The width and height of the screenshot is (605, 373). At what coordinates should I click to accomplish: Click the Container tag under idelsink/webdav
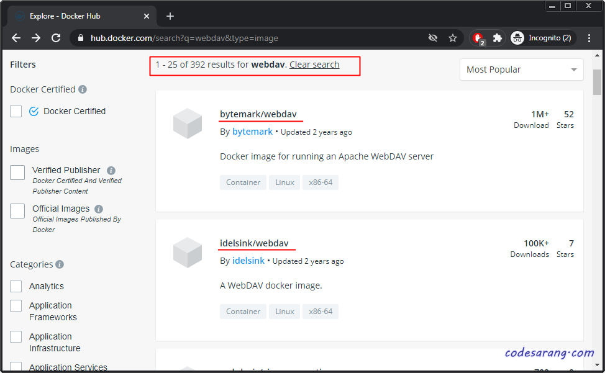243,312
